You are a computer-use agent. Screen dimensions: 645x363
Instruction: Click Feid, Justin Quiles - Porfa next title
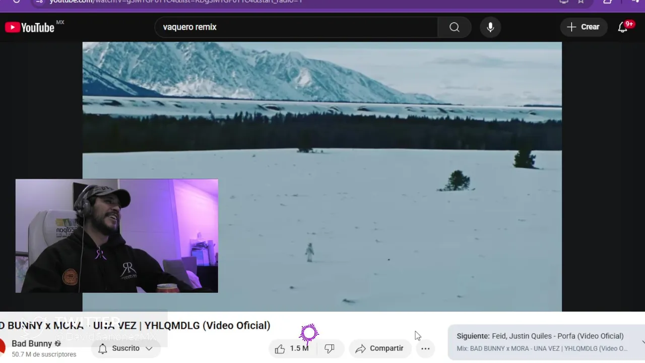pos(558,336)
